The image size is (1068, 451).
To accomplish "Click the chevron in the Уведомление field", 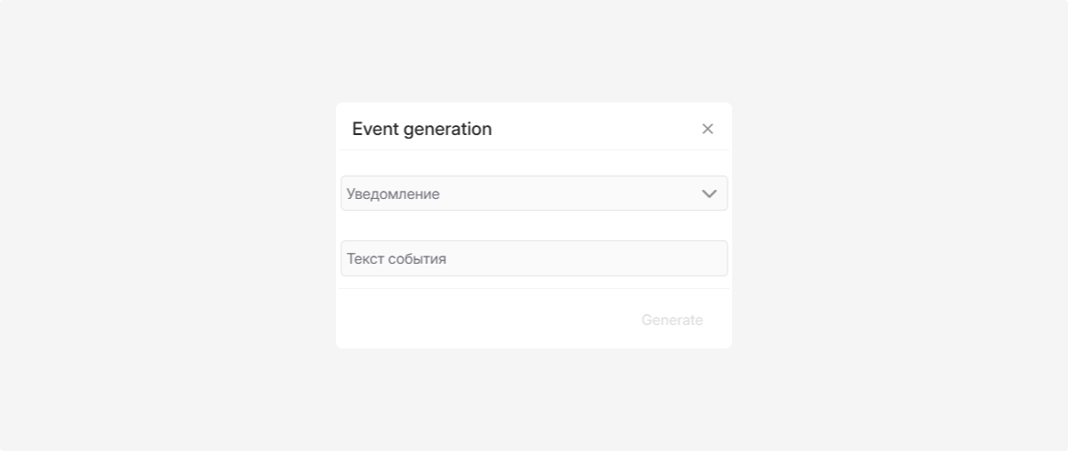I will click(x=710, y=194).
